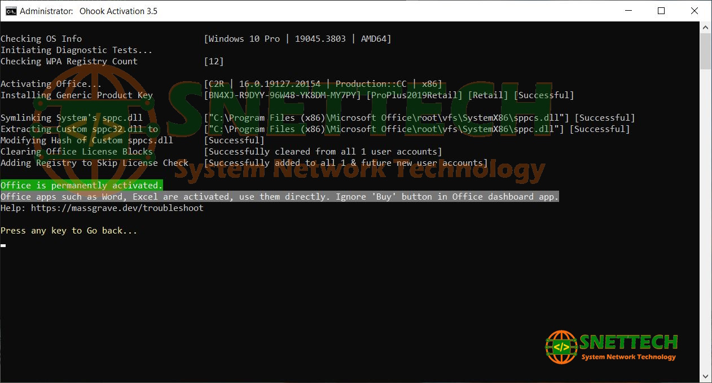
Task: Click the 'Administrator: Ohook Activation 3.5' title text
Action: (89, 11)
